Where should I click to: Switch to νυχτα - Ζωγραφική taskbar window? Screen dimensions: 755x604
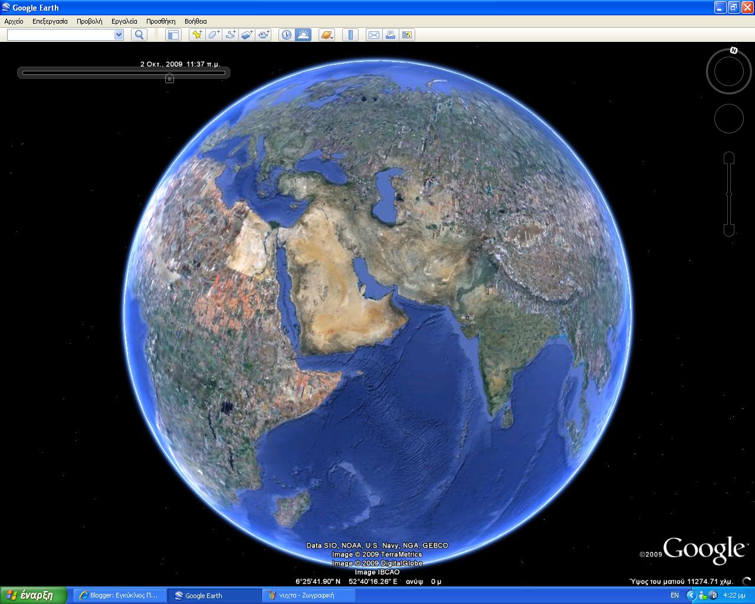(309, 595)
